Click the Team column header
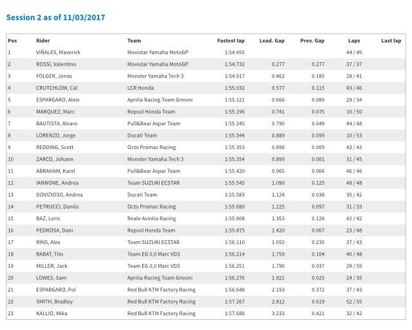 pos(134,40)
